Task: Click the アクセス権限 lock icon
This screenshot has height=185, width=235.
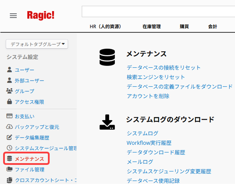Action: [9, 101]
